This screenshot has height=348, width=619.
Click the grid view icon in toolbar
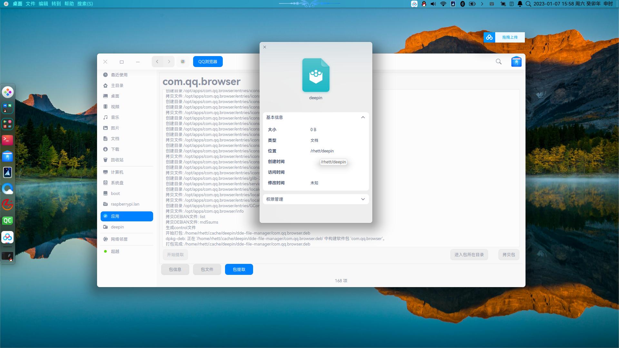point(183,62)
